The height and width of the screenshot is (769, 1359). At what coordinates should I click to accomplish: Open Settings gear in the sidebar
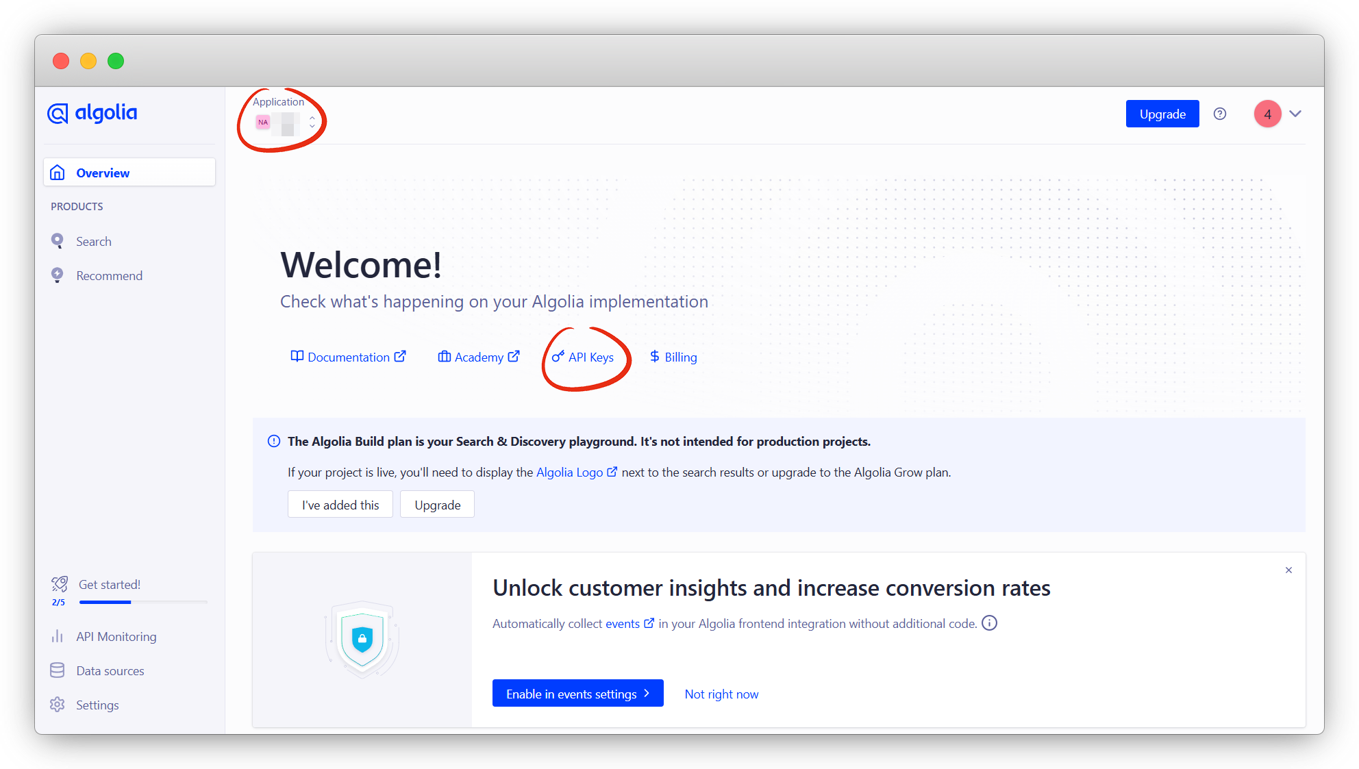pos(58,705)
